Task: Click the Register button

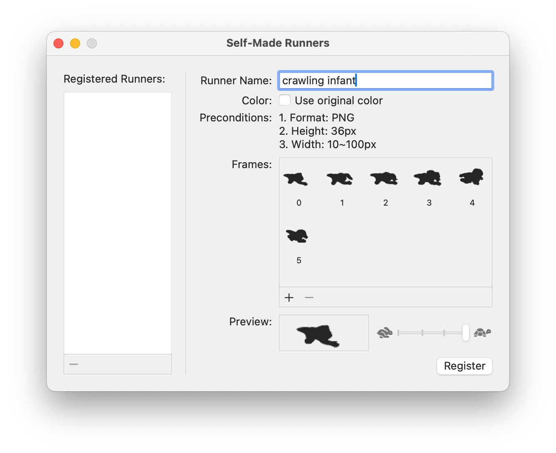Action: click(x=465, y=366)
